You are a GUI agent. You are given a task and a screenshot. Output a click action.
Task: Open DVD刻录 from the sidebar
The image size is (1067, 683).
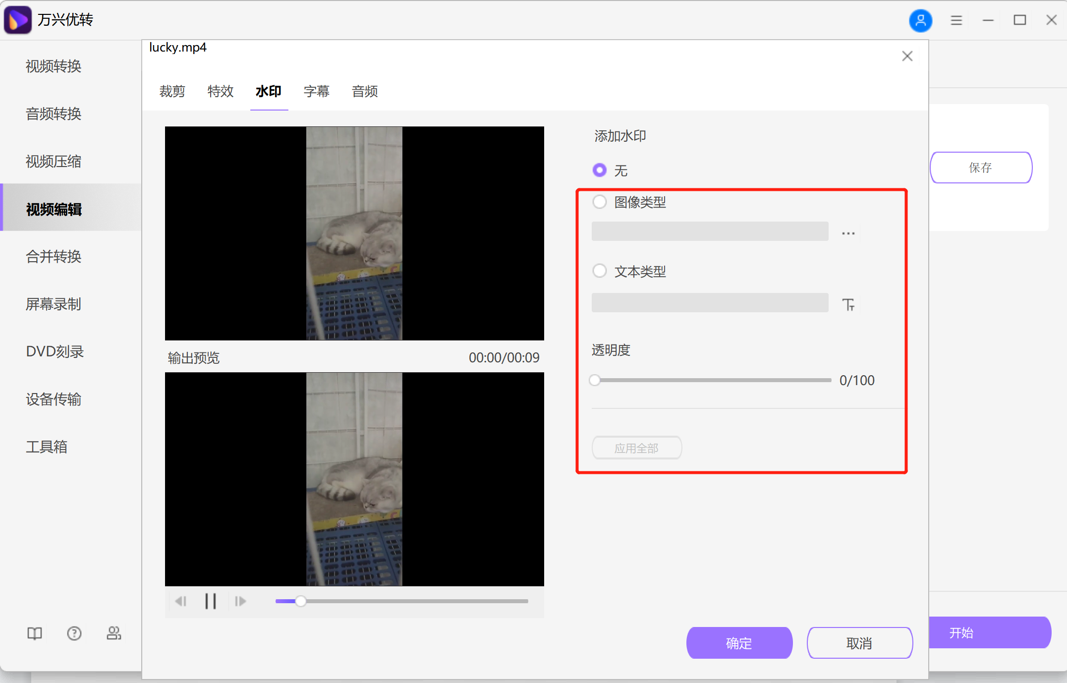(55, 351)
